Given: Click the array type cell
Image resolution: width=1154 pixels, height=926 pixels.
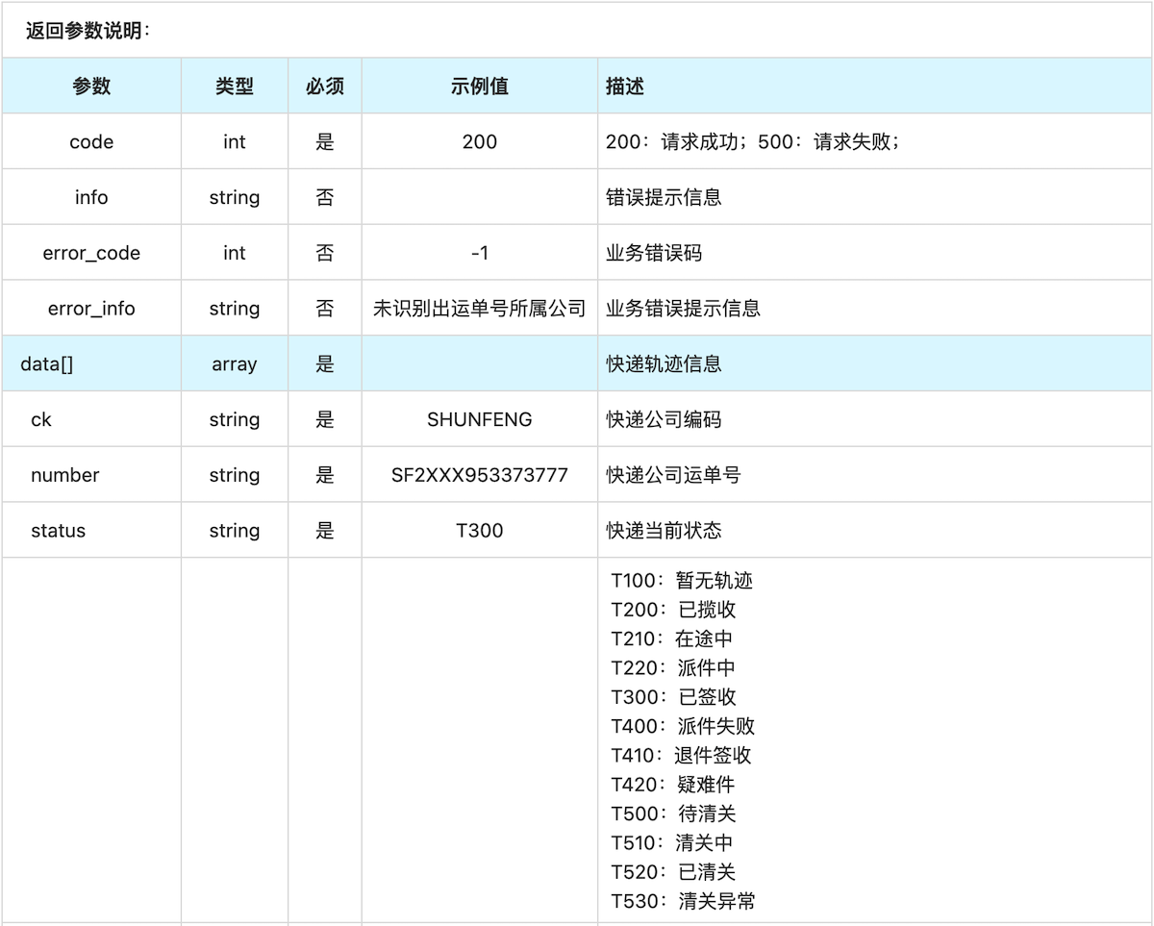Looking at the screenshot, I should (235, 364).
